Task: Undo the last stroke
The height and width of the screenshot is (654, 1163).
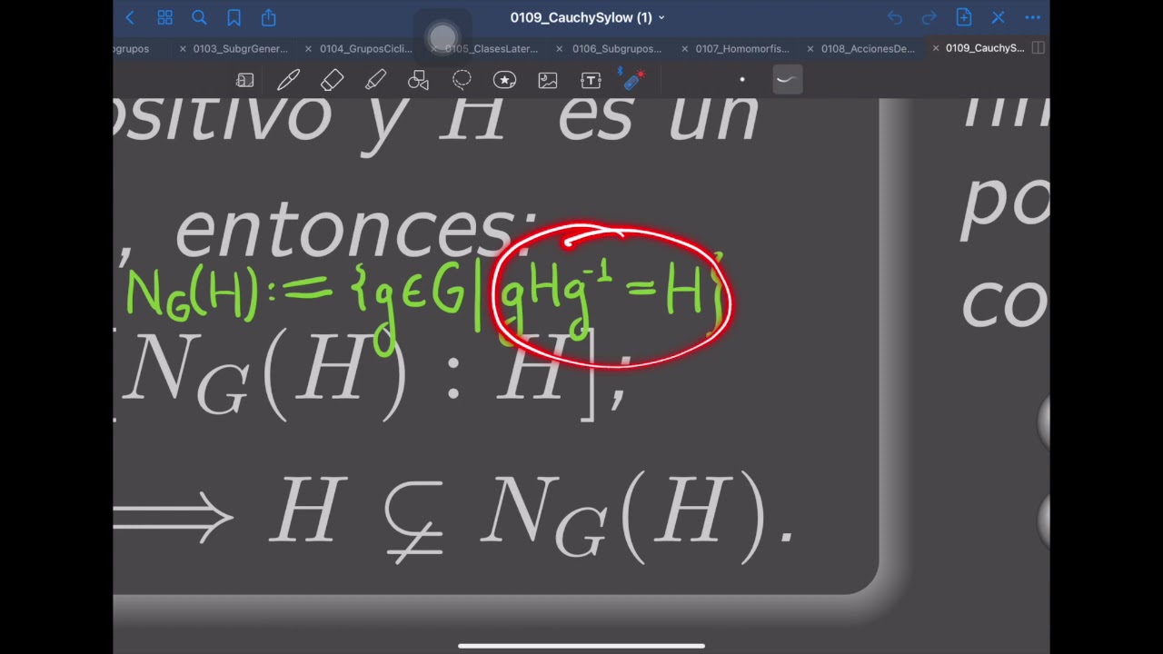Action: (895, 17)
